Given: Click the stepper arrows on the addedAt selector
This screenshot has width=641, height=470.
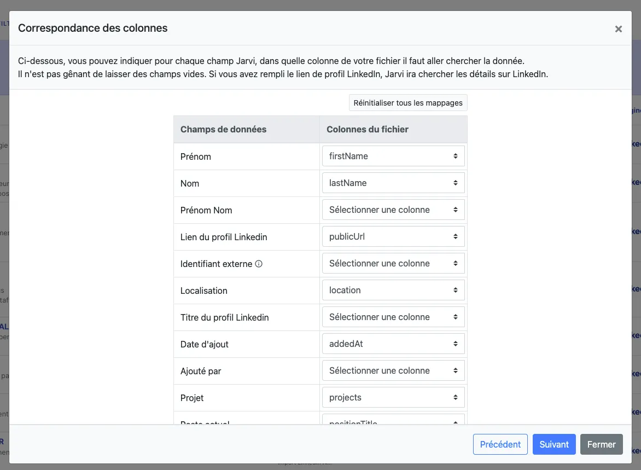Looking at the screenshot, I should click(x=456, y=344).
